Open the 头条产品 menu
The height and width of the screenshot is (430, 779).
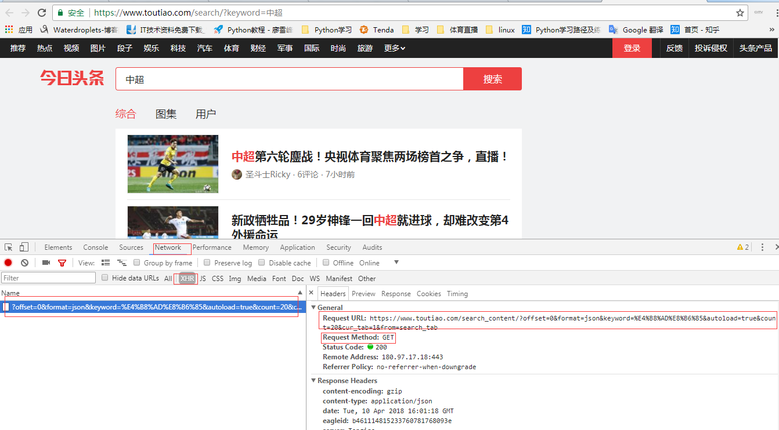(756, 48)
